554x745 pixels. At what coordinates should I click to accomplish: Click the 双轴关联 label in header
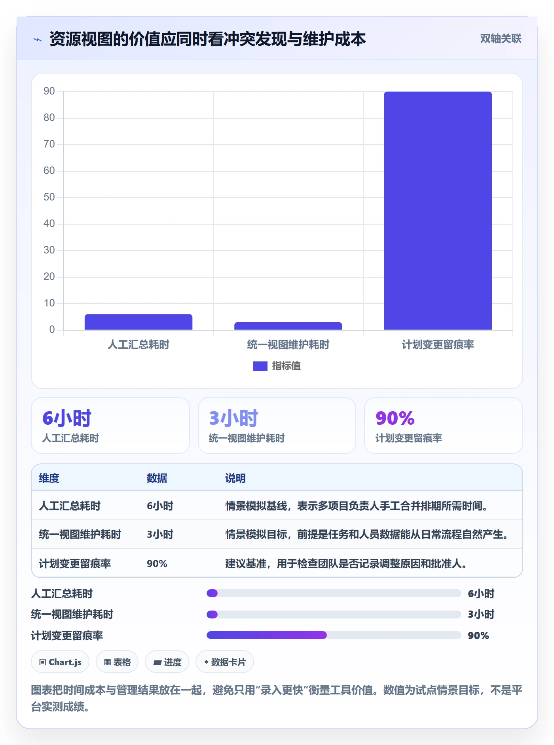501,39
